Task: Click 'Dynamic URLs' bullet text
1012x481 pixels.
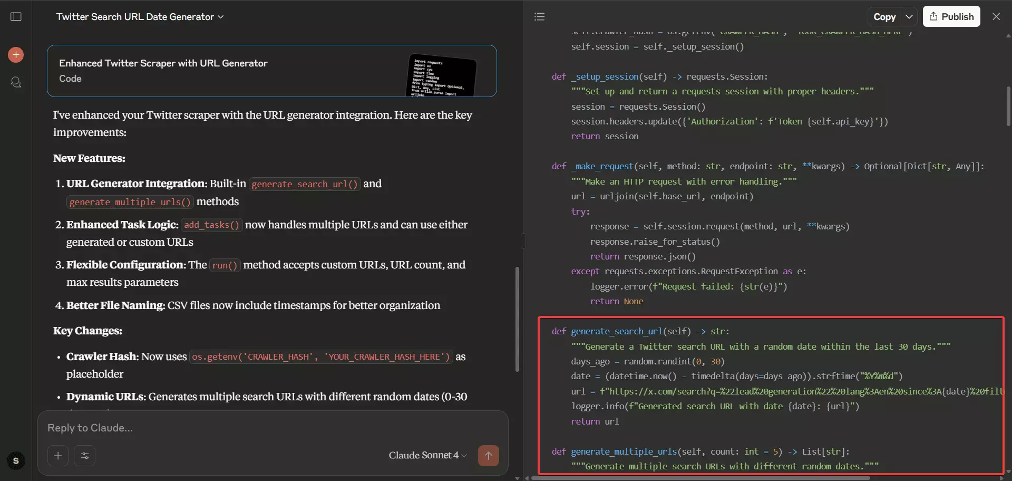Action: 267,397
